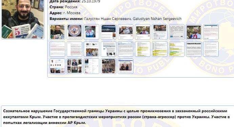Click the words '(страна-агрессор)' in the description
The height and width of the screenshot is (127, 234).
(x=159, y=117)
